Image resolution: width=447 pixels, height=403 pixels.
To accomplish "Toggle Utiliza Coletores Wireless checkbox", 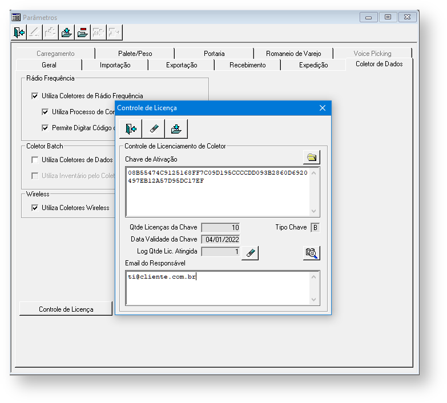I will tap(35, 208).
